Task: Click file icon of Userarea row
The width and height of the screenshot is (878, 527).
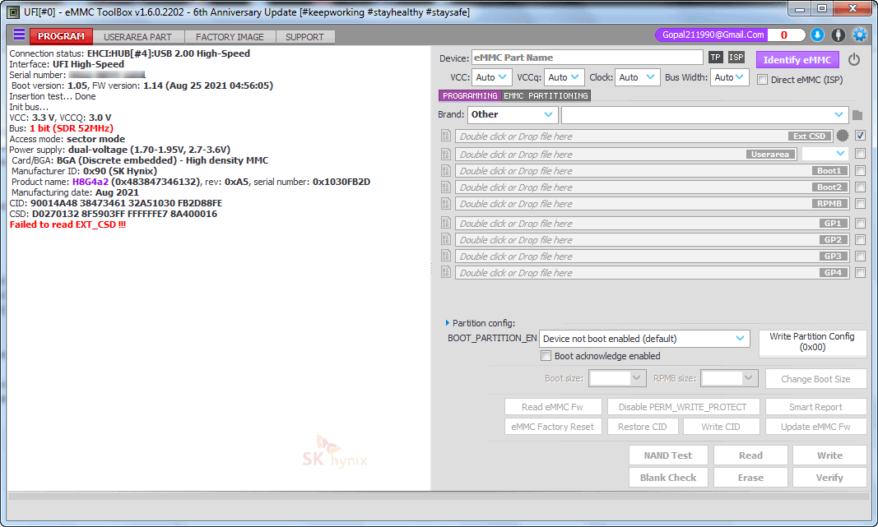Action: (x=446, y=154)
